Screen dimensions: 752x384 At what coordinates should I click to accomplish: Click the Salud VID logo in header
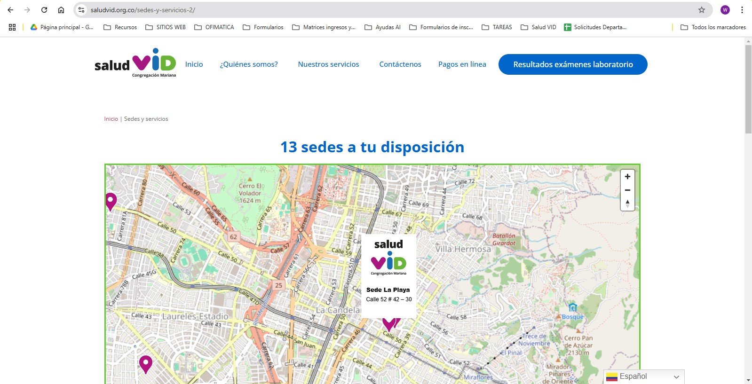tap(135, 63)
